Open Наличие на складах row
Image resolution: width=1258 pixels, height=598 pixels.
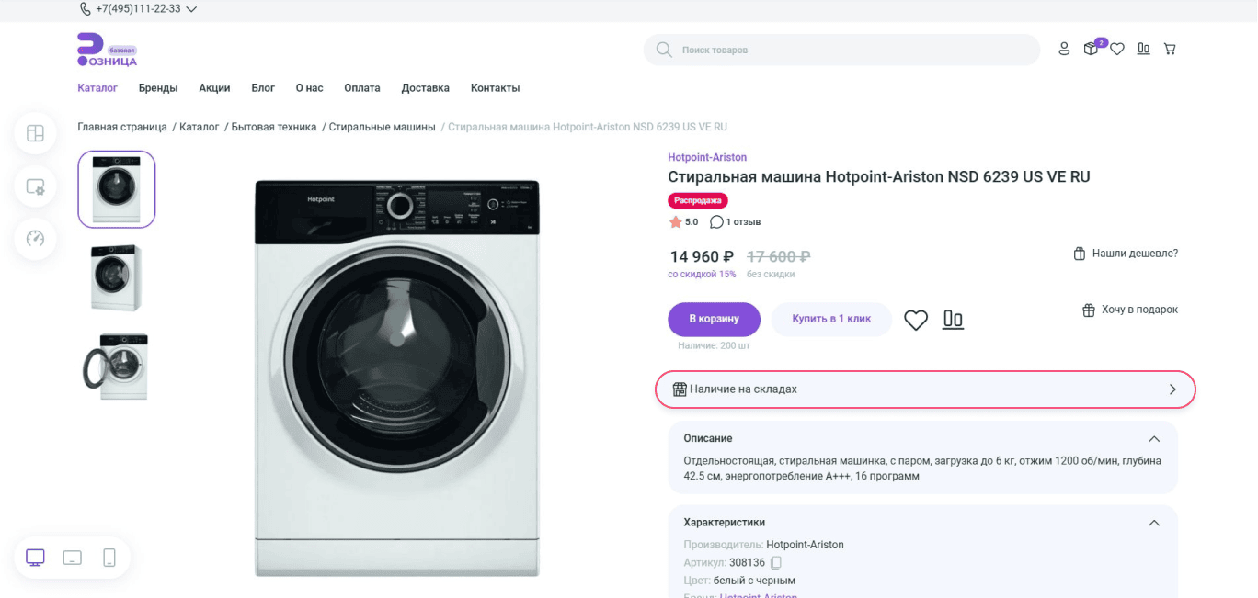[x=925, y=389]
